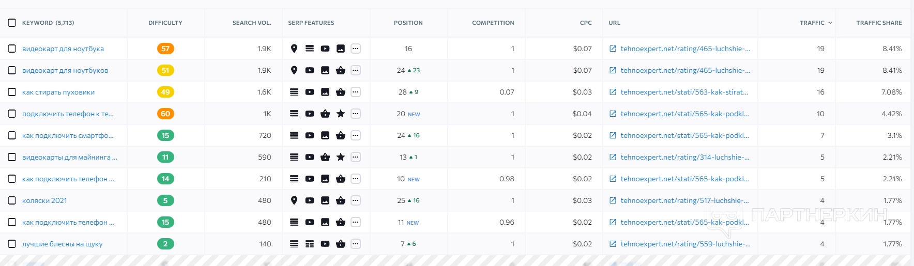Open the keyword link коляски 2021

point(44,200)
